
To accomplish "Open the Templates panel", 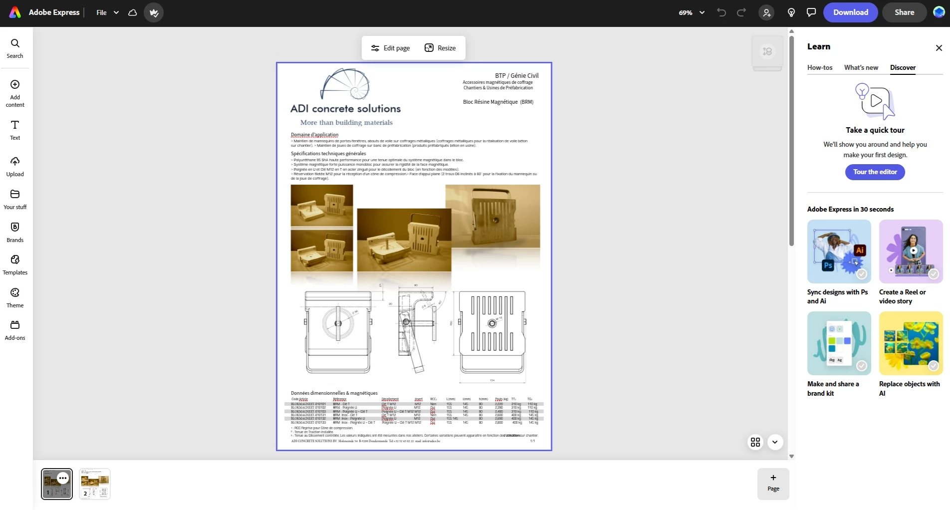I will pos(15,265).
